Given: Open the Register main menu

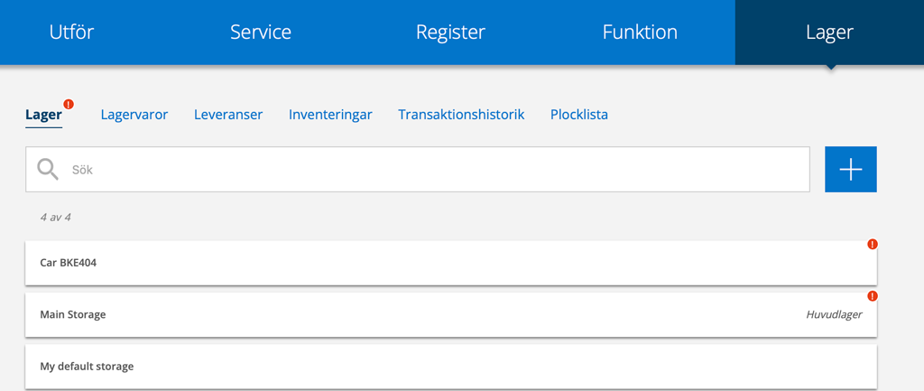Looking at the screenshot, I should click(450, 33).
